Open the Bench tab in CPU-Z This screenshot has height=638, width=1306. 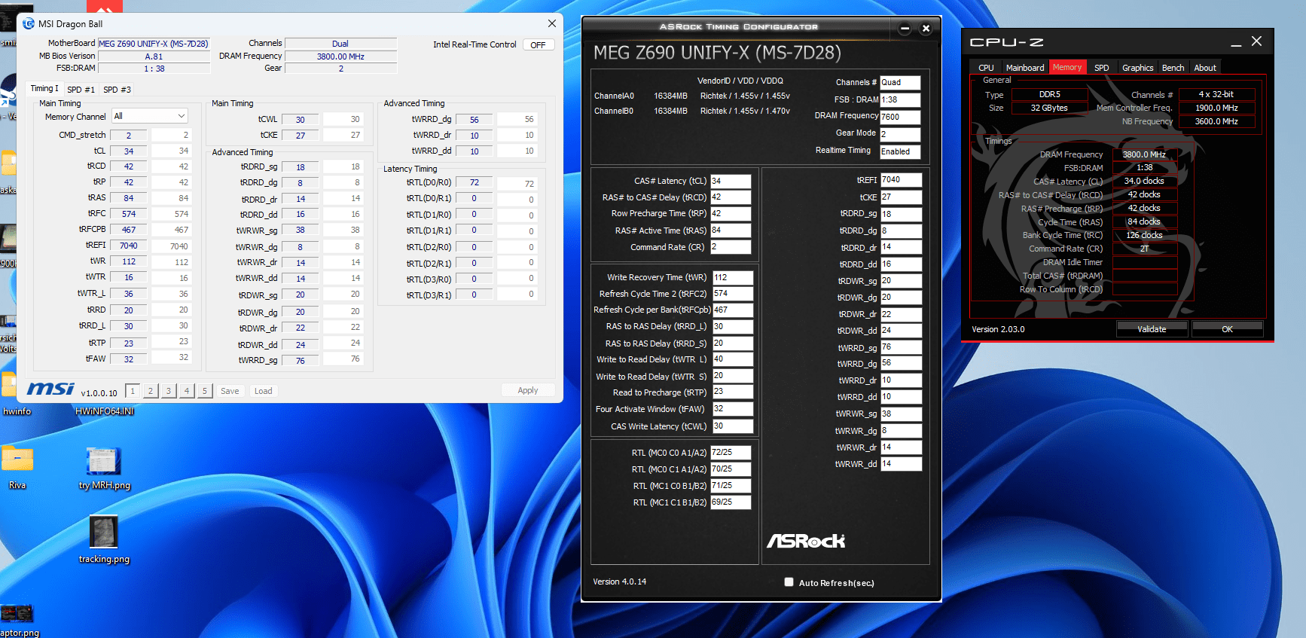pos(1173,68)
